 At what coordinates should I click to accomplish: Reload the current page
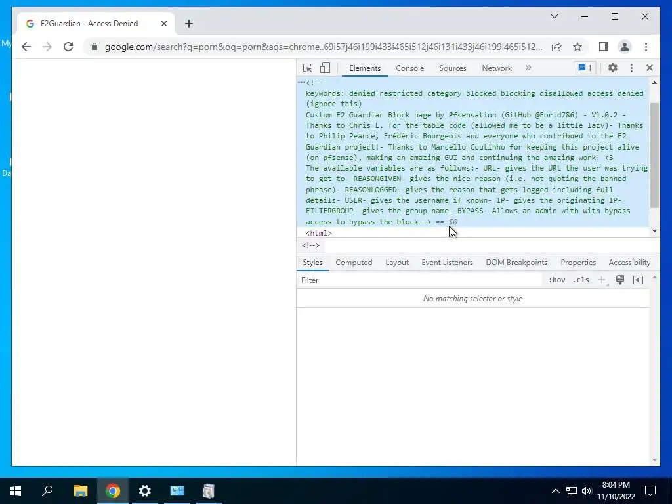(x=68, y=47)
